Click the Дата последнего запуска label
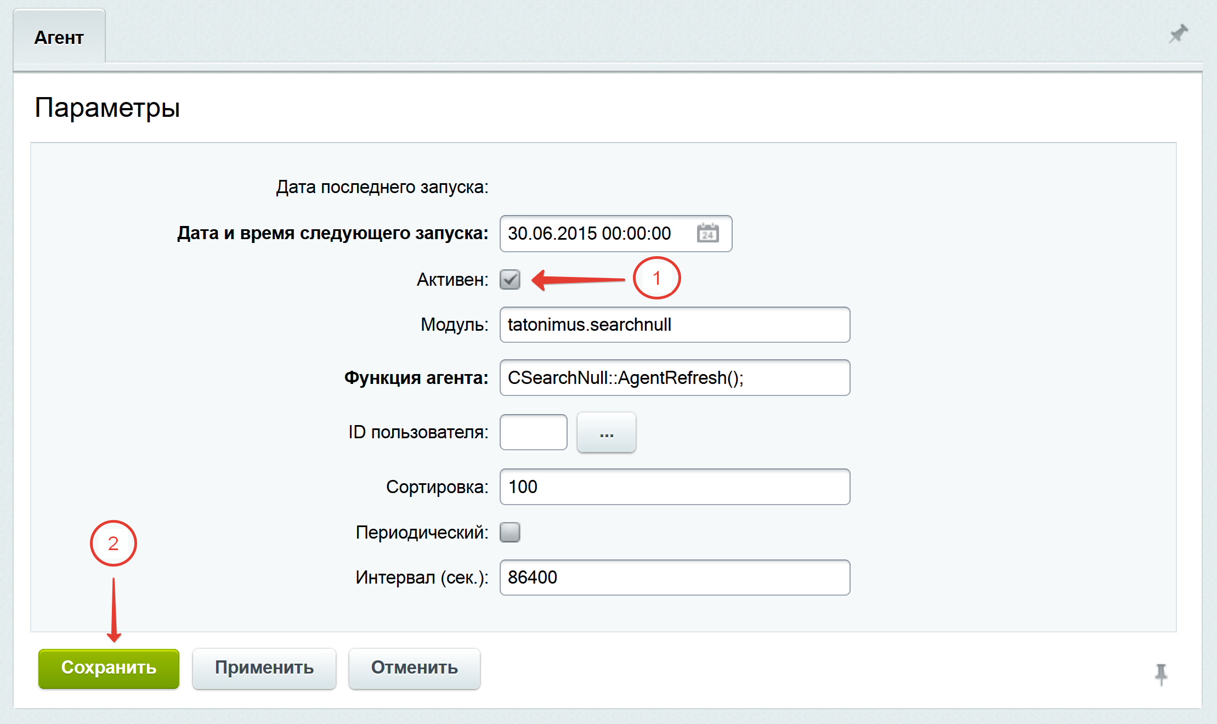 382,187
